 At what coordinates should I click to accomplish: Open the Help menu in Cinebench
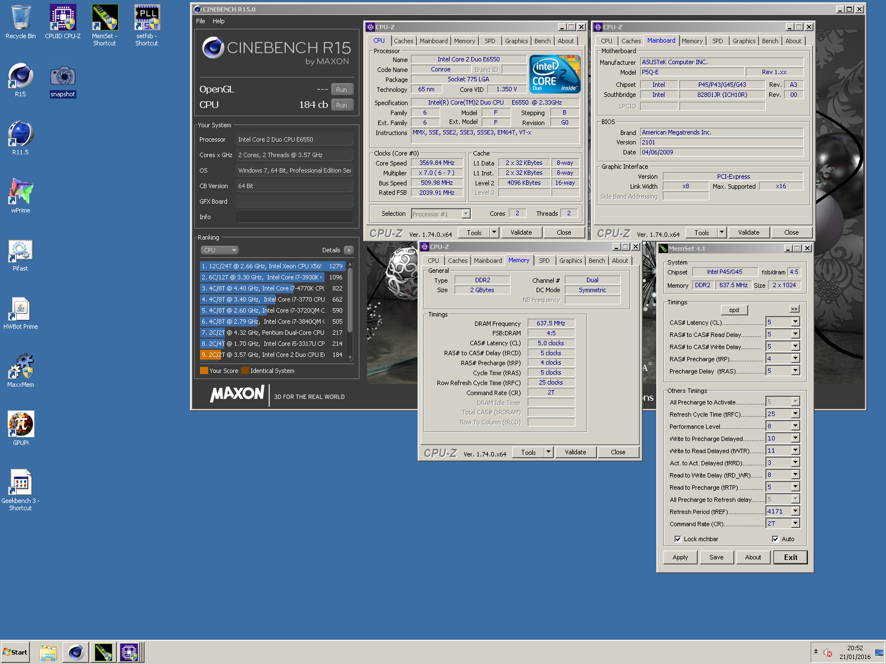pos(219,21)
